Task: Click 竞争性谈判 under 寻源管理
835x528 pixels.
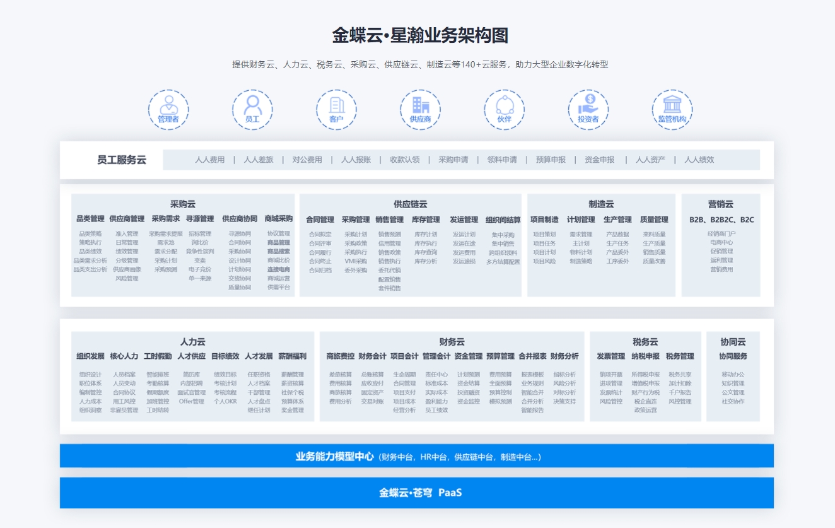Action: (200, 252)
